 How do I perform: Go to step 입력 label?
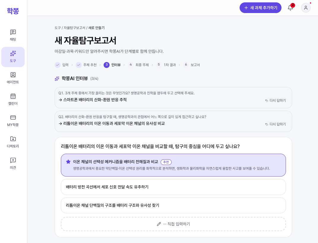[65, 65]
